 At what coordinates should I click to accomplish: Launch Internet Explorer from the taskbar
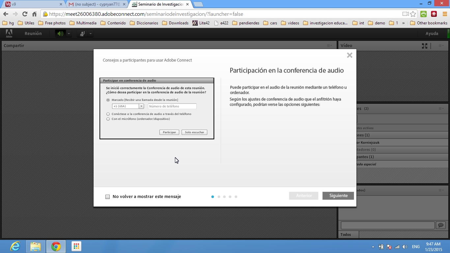(15, 246)
